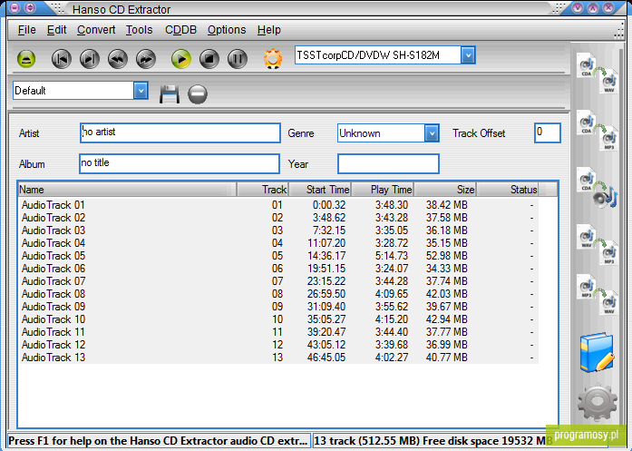The height and width of the screenshot is (451, 632).
Task: Select AudioTrack 06 in the list
Action: tap(278, 269)
